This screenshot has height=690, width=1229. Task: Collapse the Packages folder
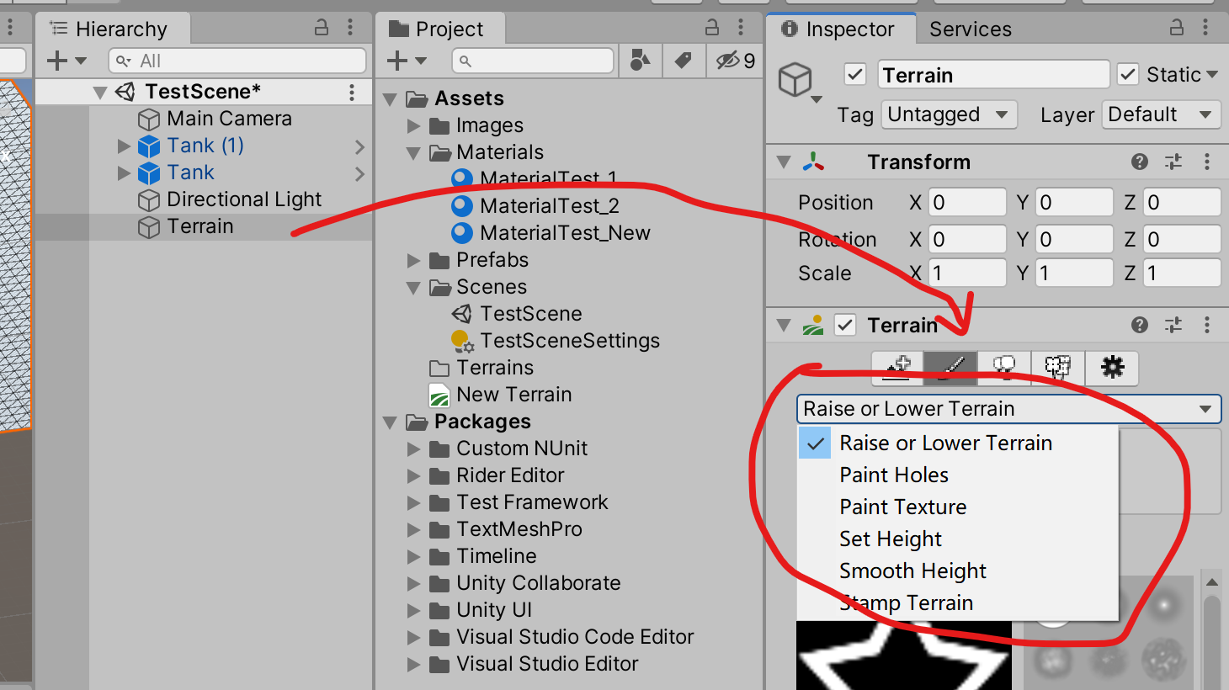point(390,422)
